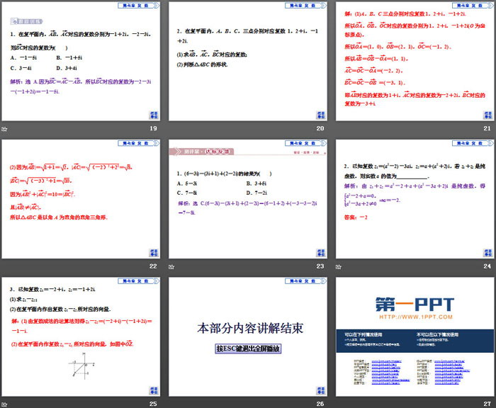
Task: Click the slide number label 24
Action: (487, 266)
